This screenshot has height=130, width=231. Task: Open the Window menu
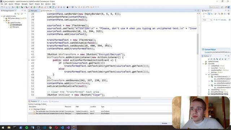pyautogui.click(x=48, y=4)
